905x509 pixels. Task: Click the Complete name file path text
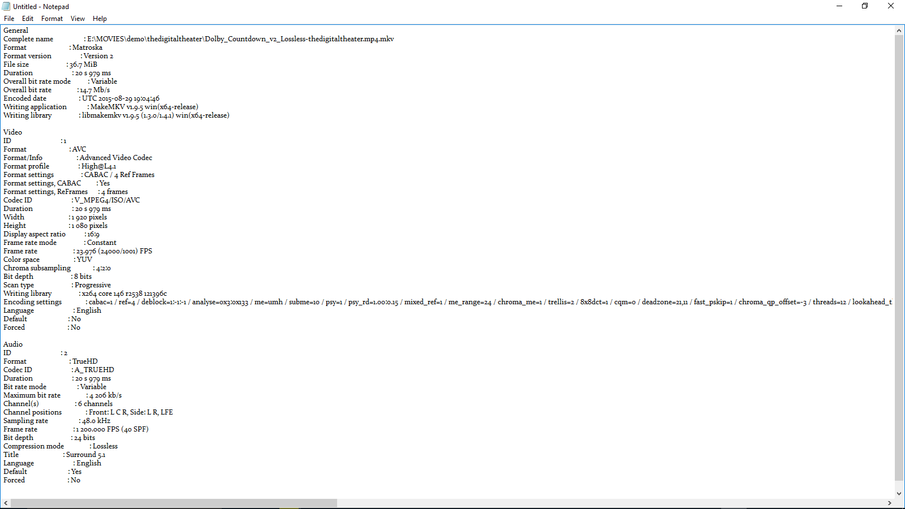(x=240, y=39)
